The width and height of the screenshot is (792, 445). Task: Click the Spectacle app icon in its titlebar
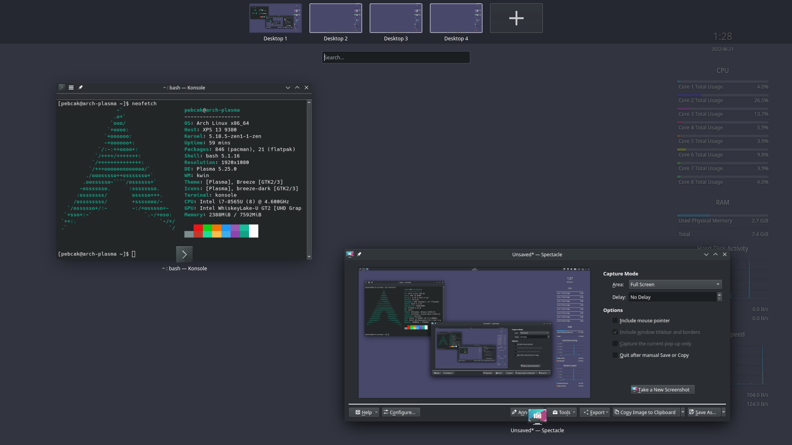(350, 254)
